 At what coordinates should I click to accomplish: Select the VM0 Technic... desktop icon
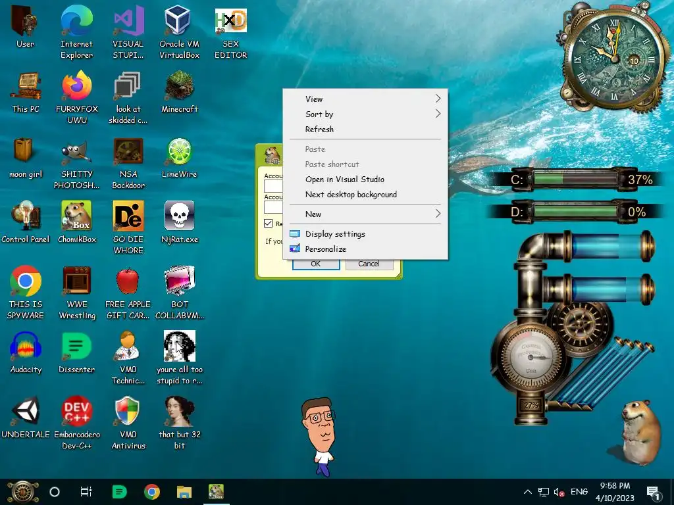(128, 358)
